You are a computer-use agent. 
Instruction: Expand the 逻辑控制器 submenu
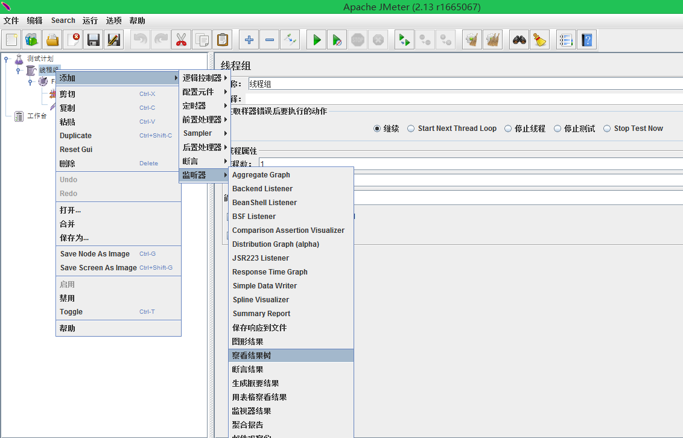(205, 78)
